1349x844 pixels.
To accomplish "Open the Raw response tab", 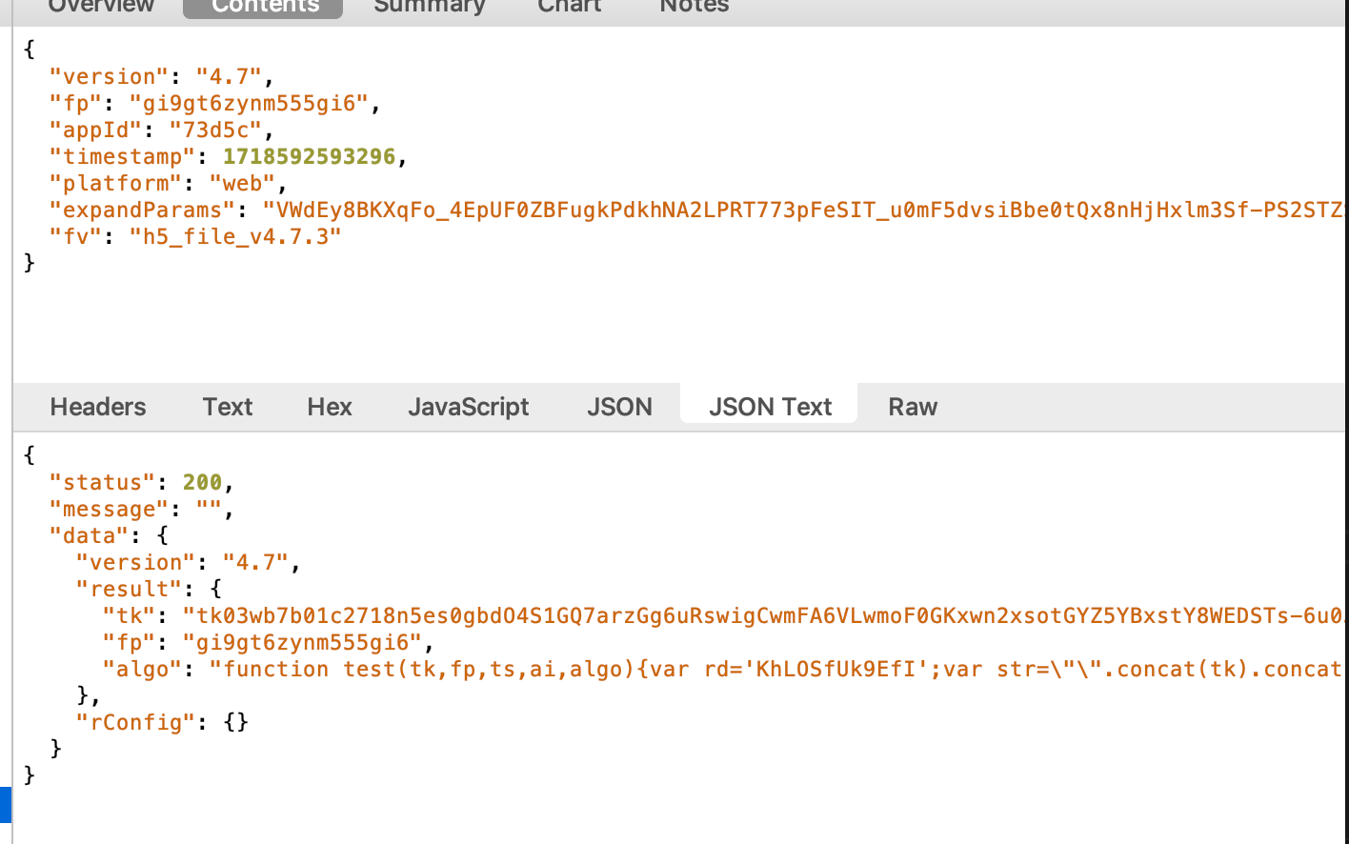I will coord(913,407).
